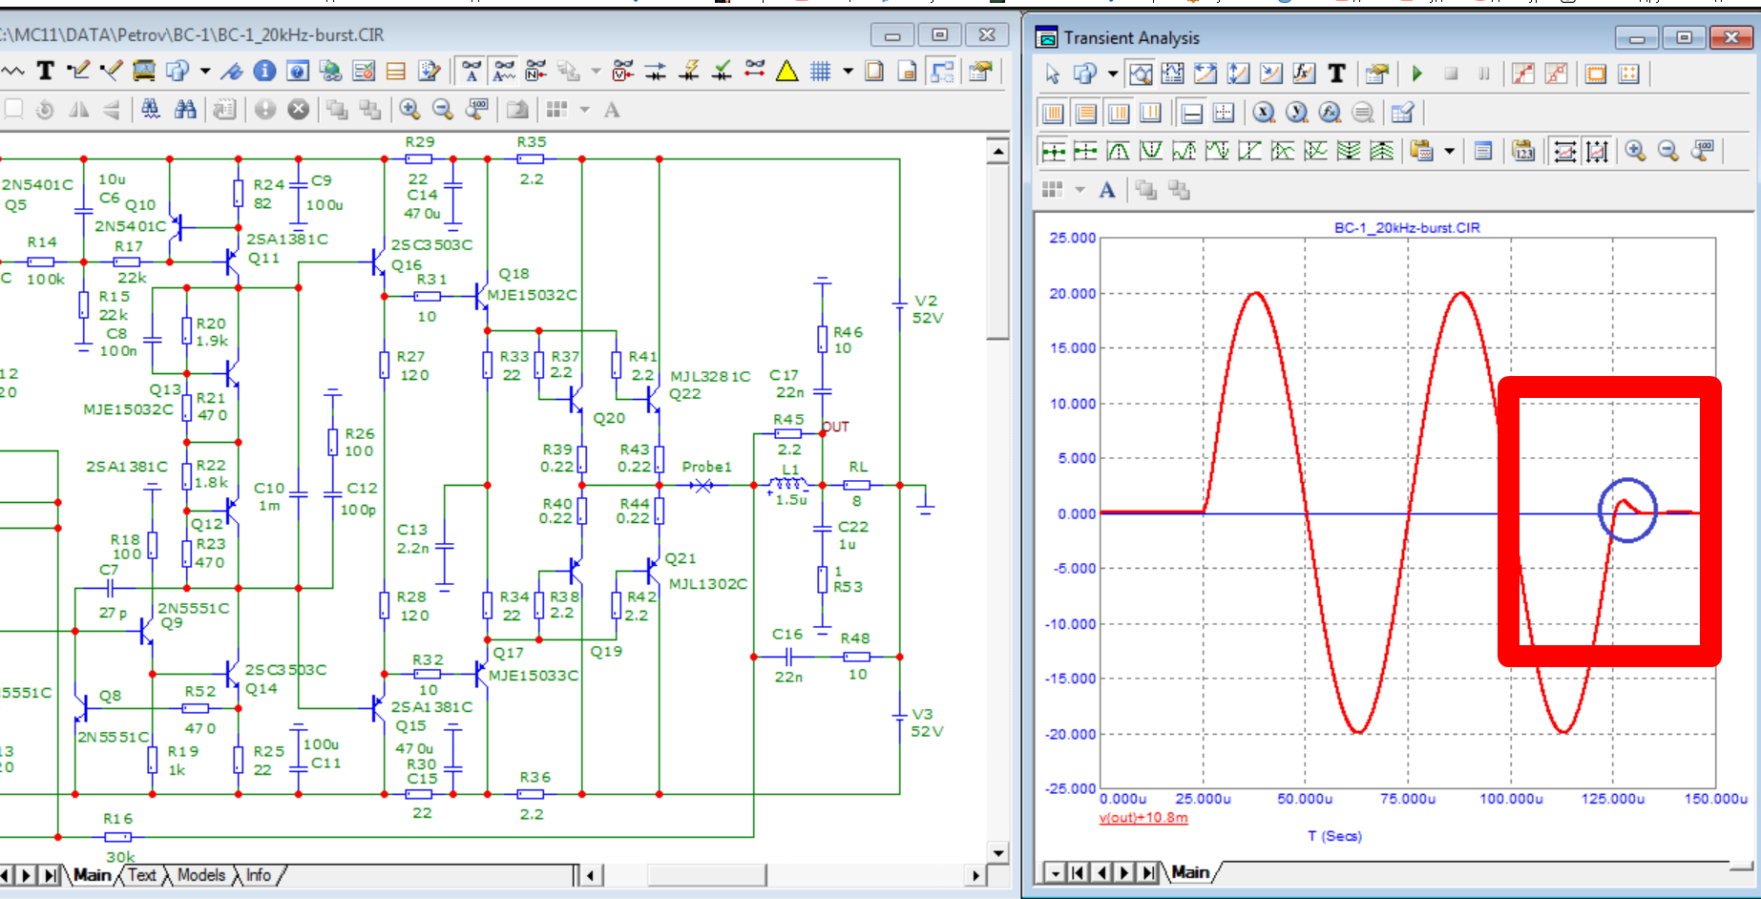Click schematic vertical scrollbar up arrow
1761x899 pixels.
(x=997, y=152)
